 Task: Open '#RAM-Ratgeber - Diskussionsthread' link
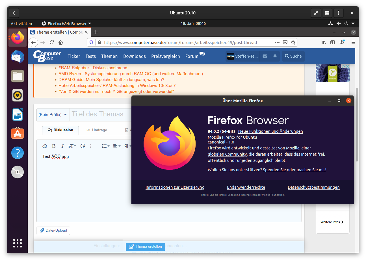pyautogui.click(x=93, y=68)
